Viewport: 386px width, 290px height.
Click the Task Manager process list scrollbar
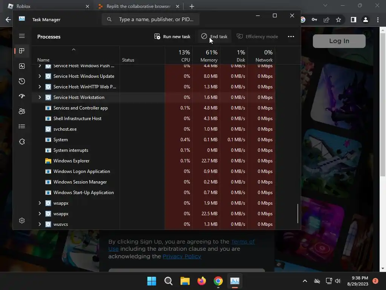[x=298, y=213]
